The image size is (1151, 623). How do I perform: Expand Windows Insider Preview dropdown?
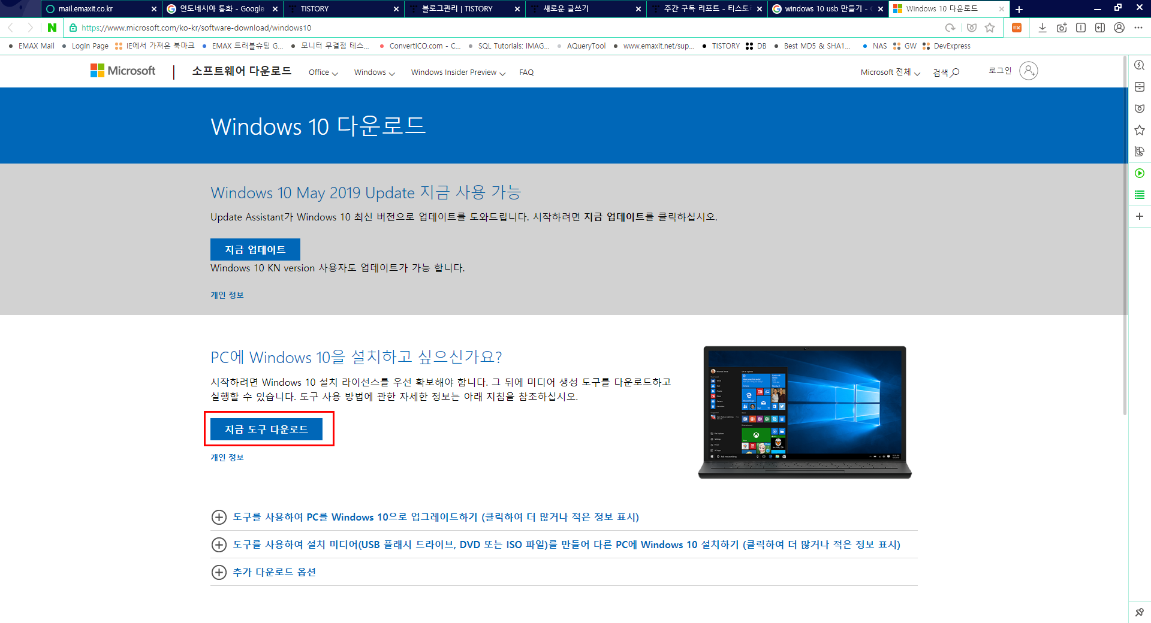tap(458, 72)
